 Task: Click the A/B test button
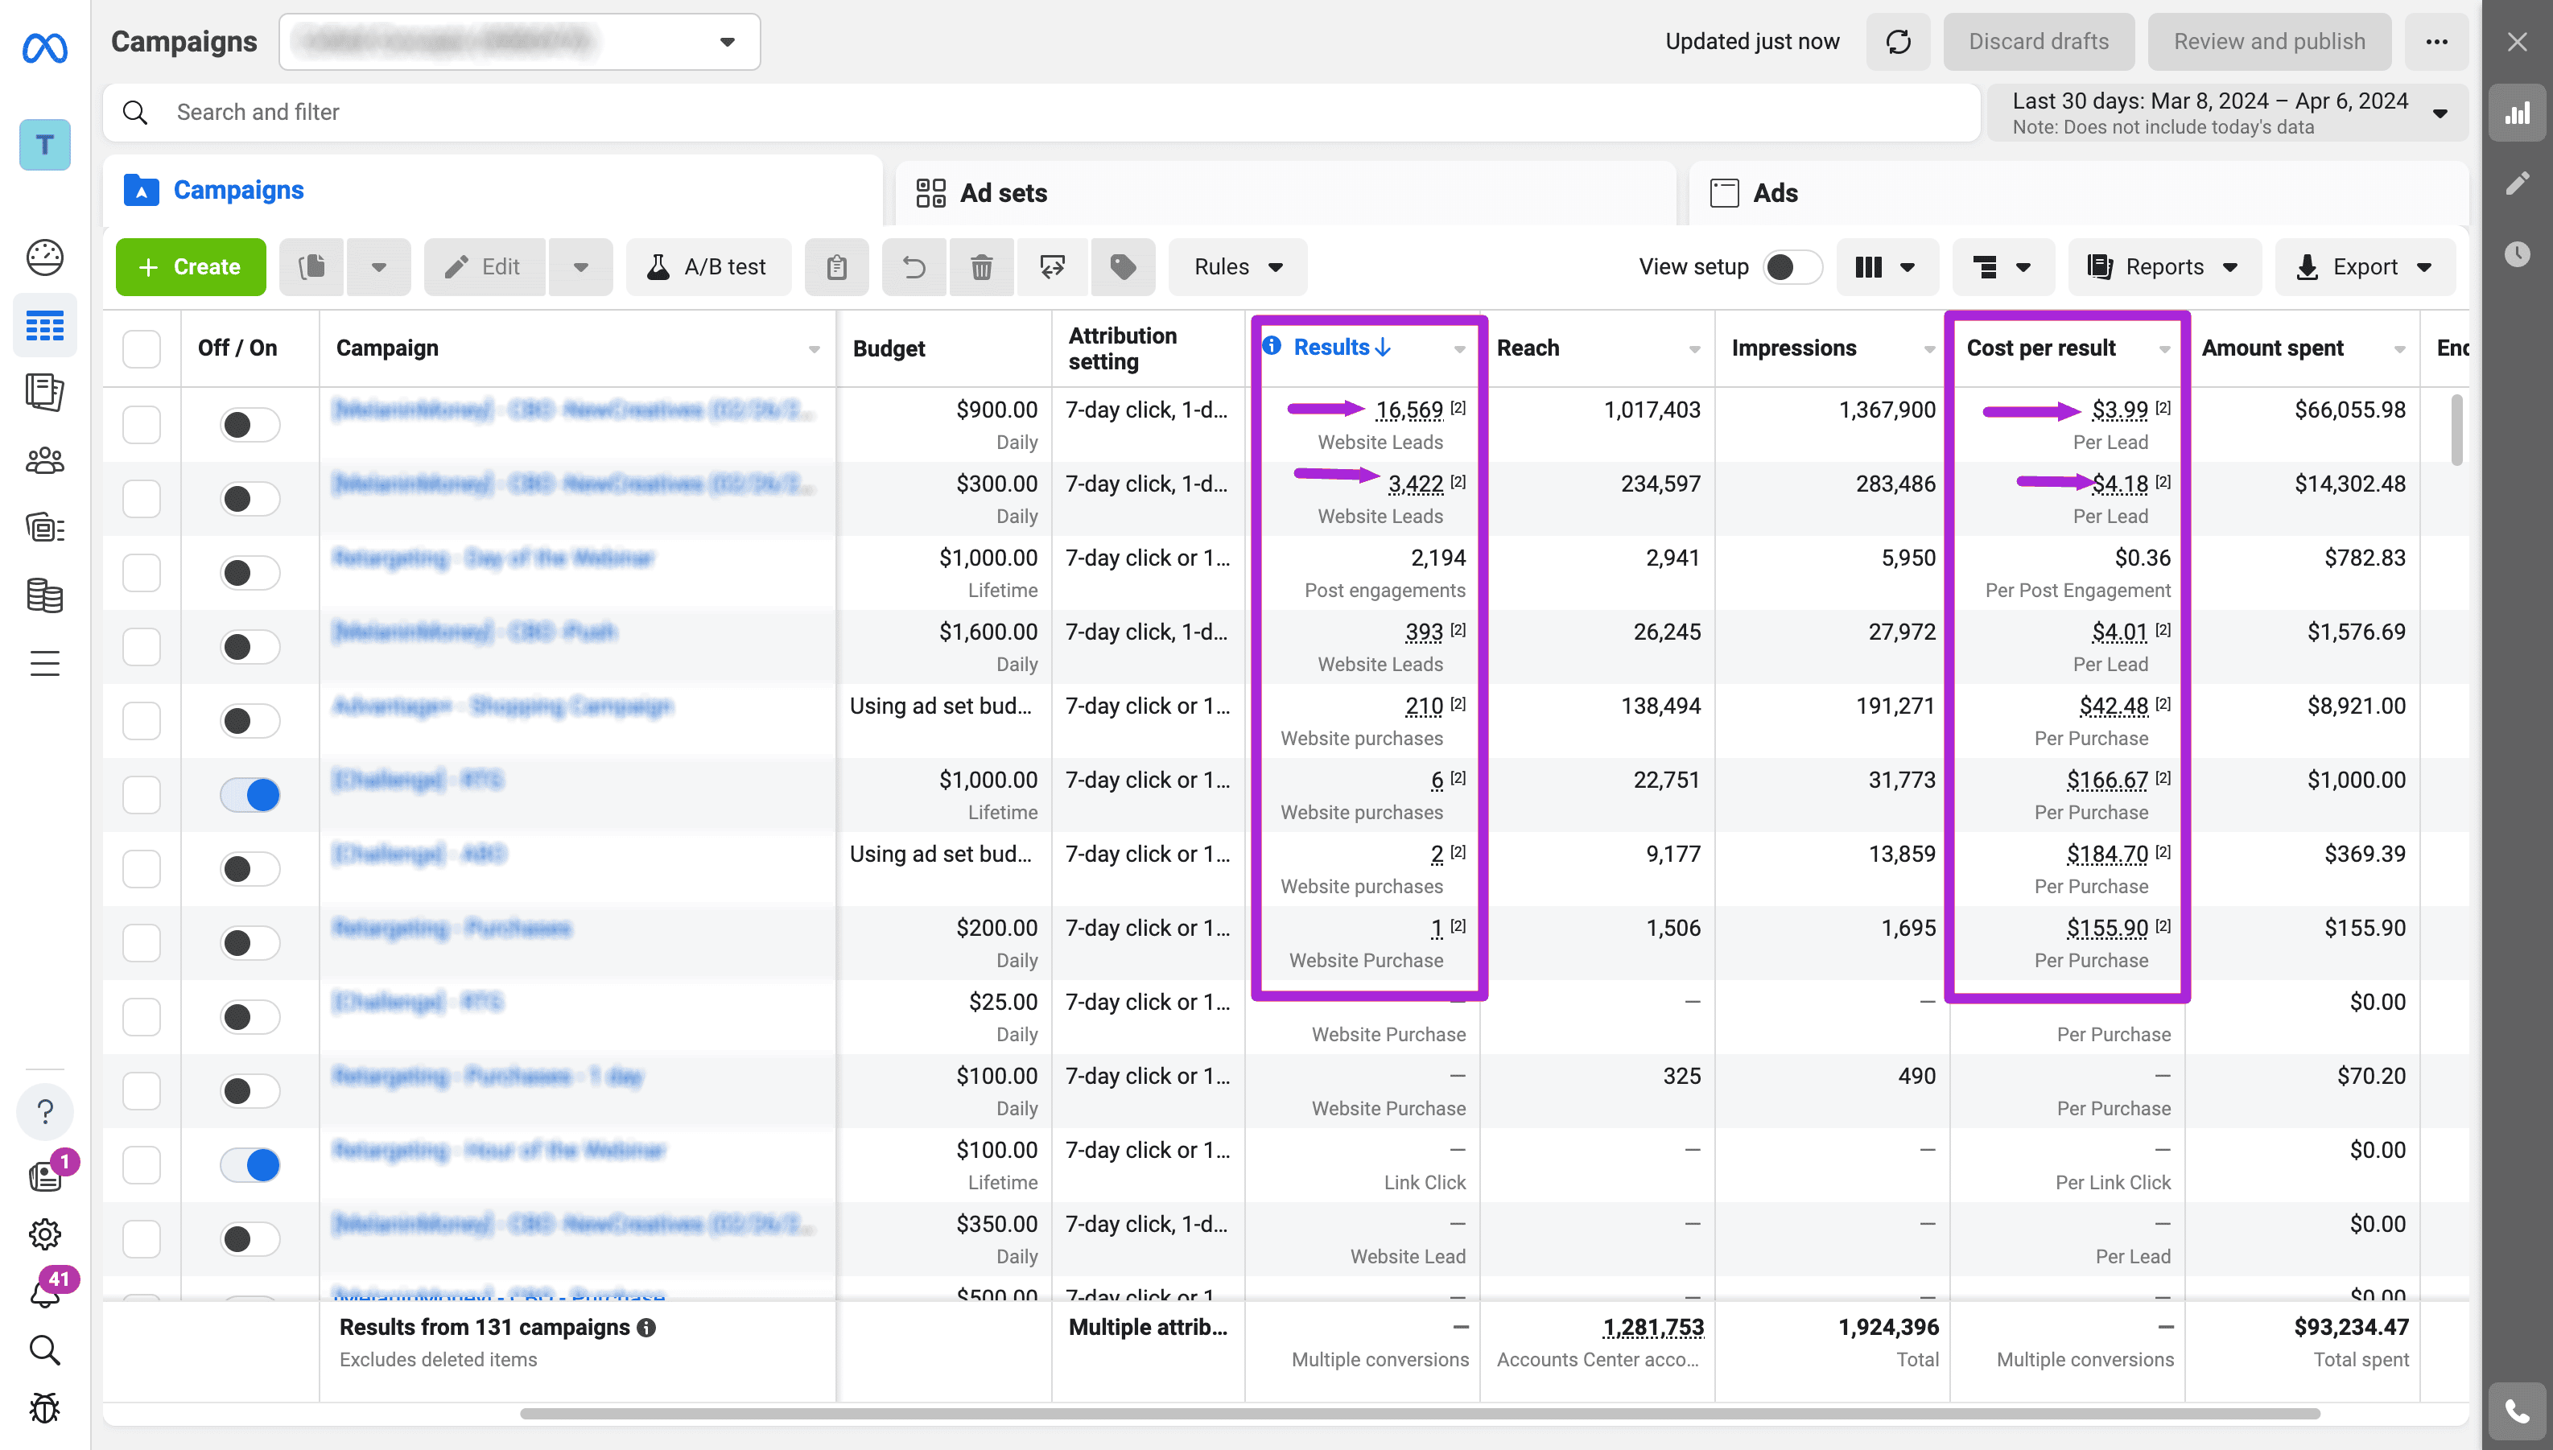pyautogui.click(x=708, y=267)
